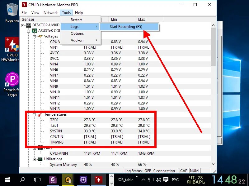Image resolution: width=249 pixels, height=186 pixels.
Task: Open network tray icon
Action: 151,180
